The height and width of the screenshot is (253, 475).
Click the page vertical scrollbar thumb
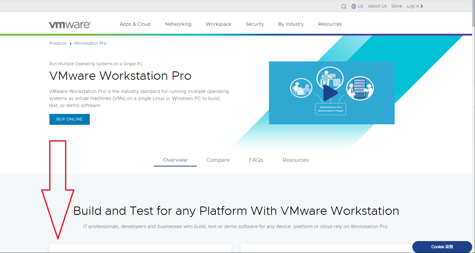473,14
